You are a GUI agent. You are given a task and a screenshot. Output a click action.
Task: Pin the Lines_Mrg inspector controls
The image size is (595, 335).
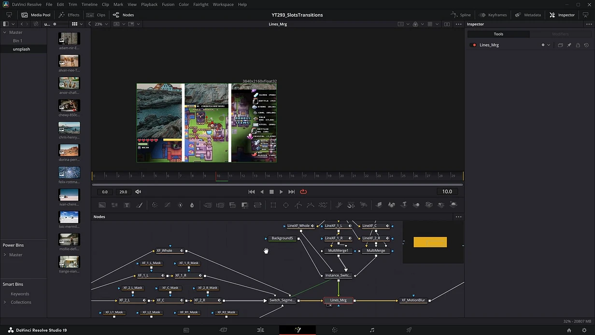pos(569,45)
